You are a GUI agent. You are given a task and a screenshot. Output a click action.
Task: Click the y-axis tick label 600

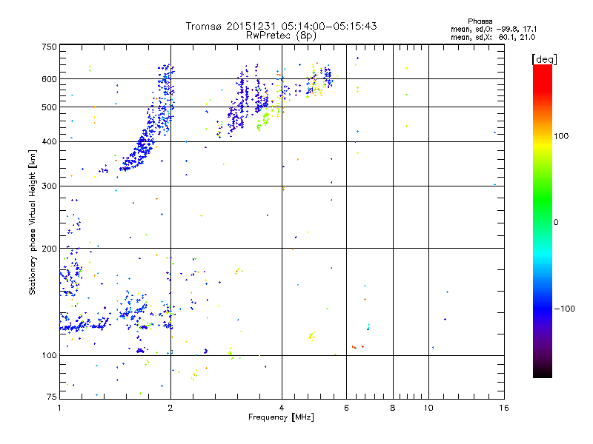pos(49,79)
